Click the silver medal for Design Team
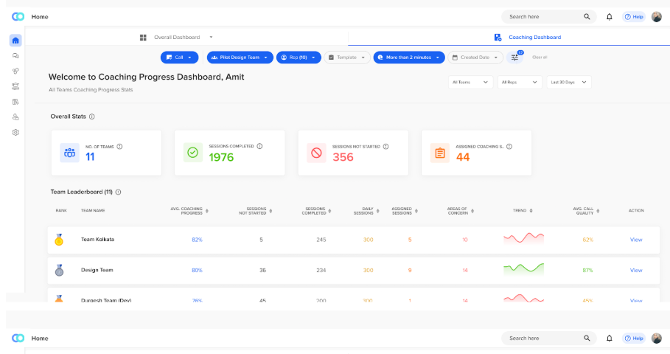This screenshot has width=670, height=354. point(59,270)
